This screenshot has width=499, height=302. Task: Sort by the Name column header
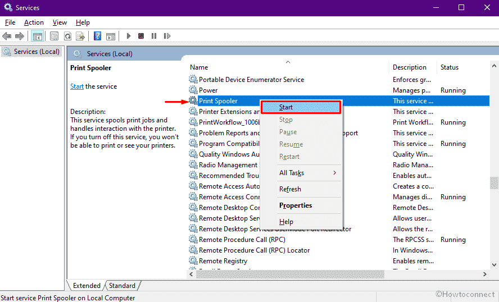[199, 67]
